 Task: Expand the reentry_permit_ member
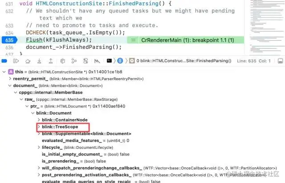[x=10, y=79]
